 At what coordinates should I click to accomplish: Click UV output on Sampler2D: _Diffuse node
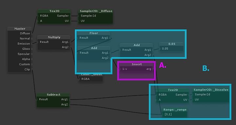[x=83, y=21]
